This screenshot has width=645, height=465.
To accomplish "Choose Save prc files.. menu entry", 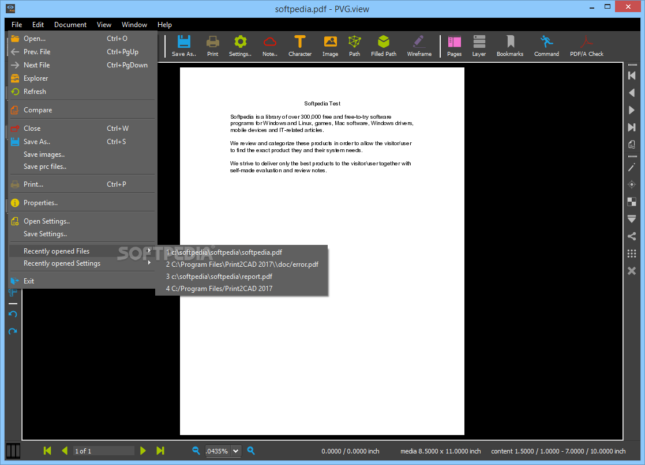I will (82, 167).
